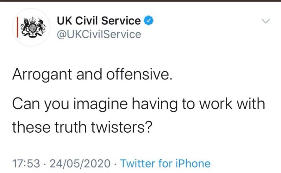Click the @UKCivilService handle
The width and height of the screenshot is (281, 173).
(99, 34)
